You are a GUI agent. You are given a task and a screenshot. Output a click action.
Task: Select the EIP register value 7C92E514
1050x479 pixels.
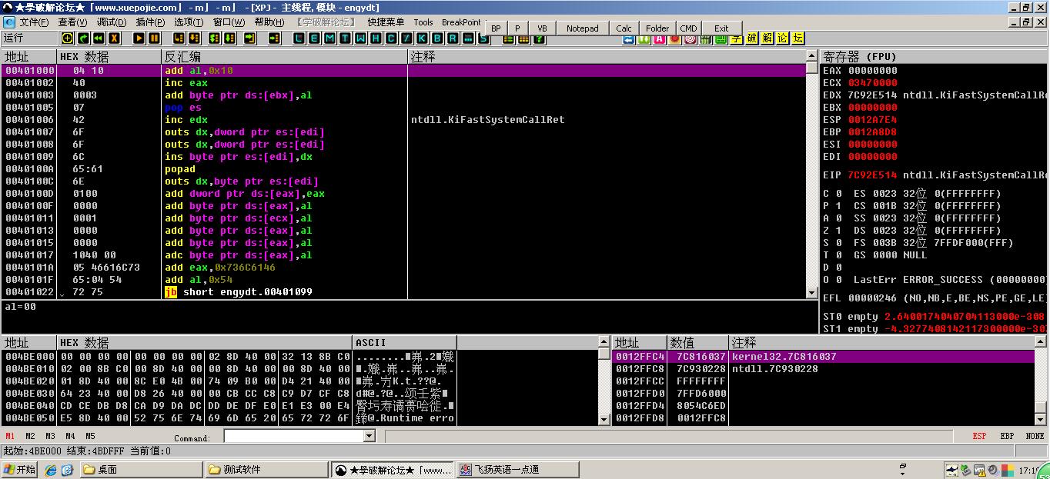[872, 175]
